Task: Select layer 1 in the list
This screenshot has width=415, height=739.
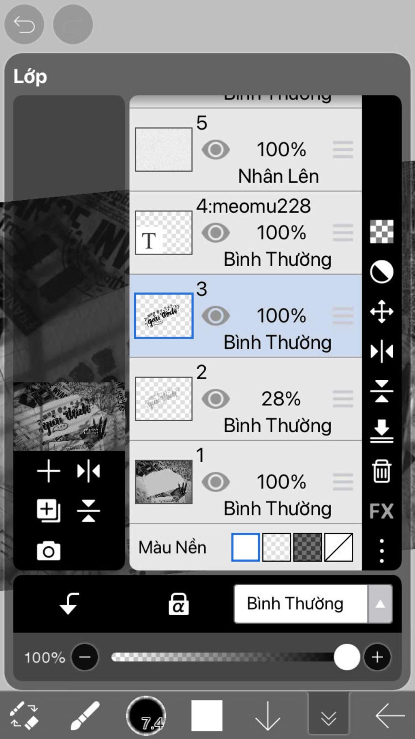Action: 246,482
